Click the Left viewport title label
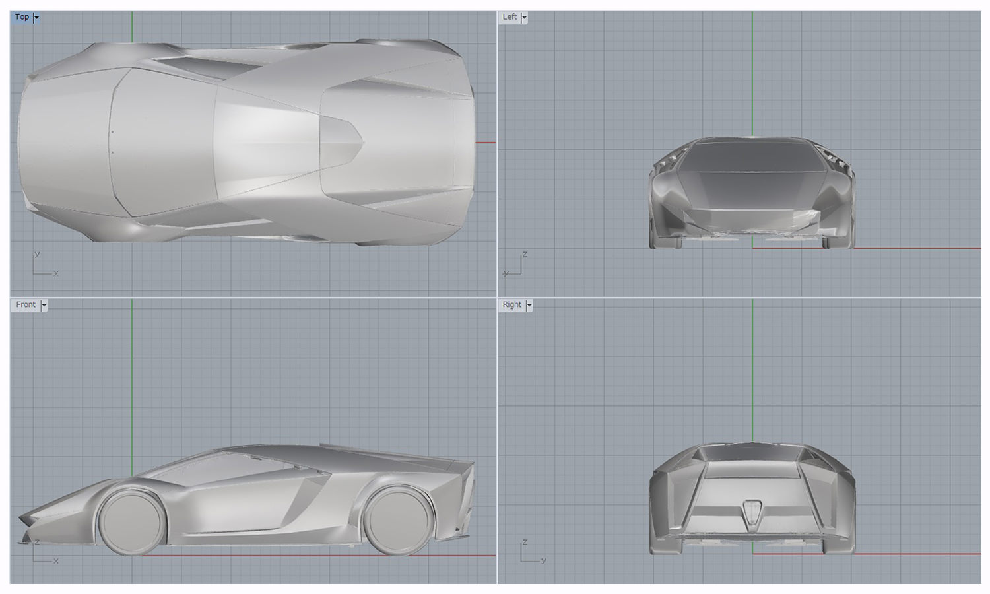This screenshot has width=990, height=594. 510,17
